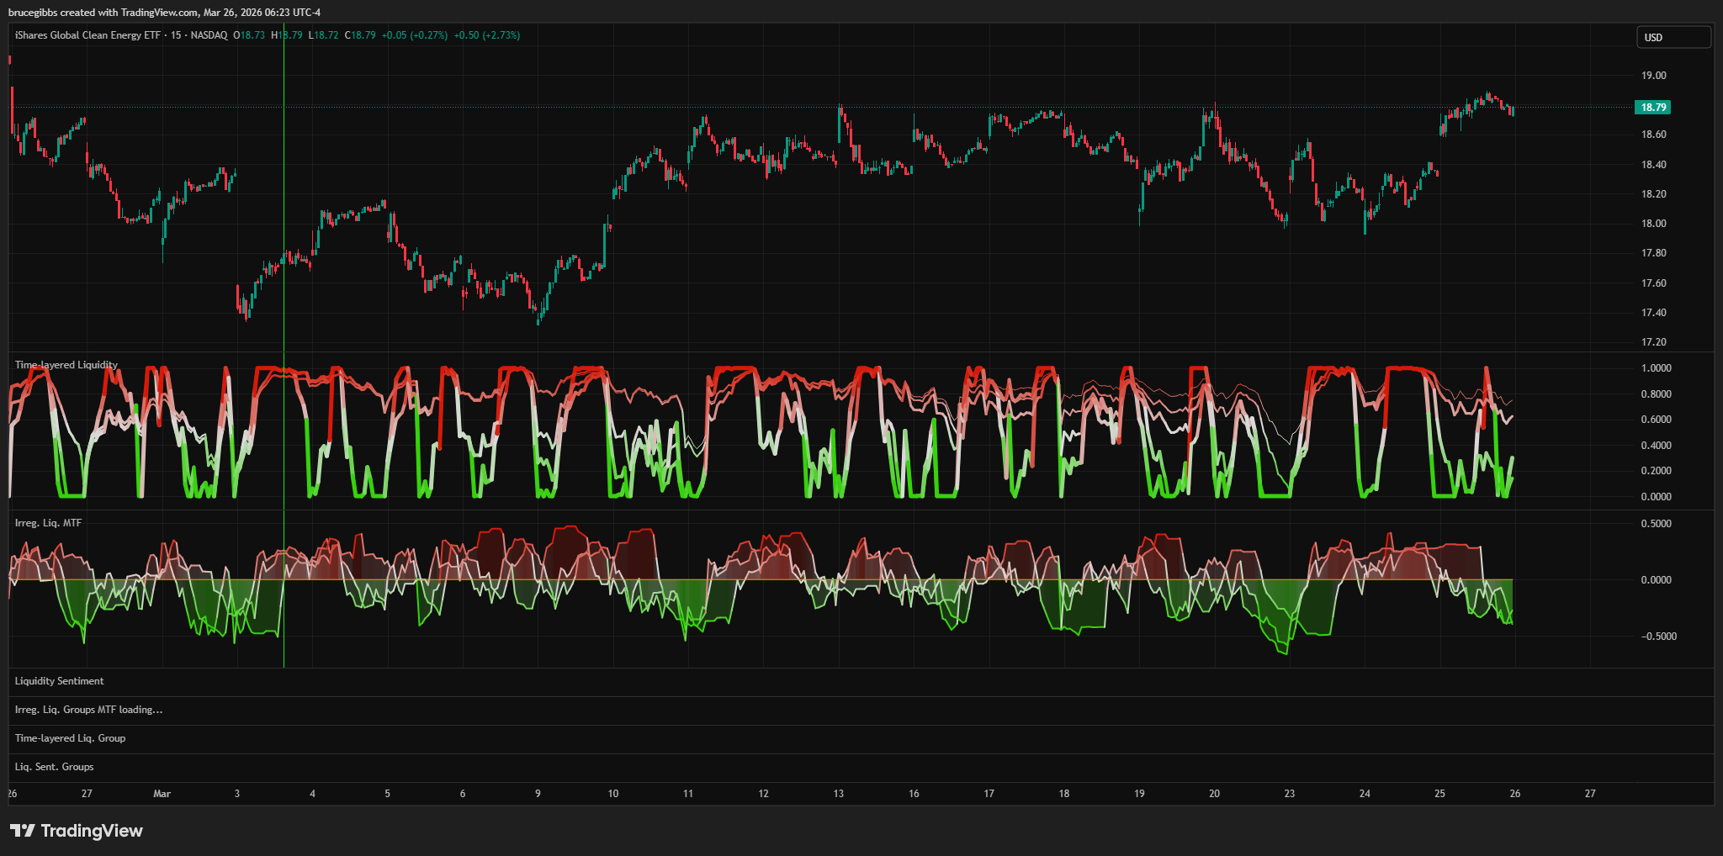Expand the Irreg. Liq. Groups MTF pane
The image size is (1723, 856).
[x=88, y=710]
